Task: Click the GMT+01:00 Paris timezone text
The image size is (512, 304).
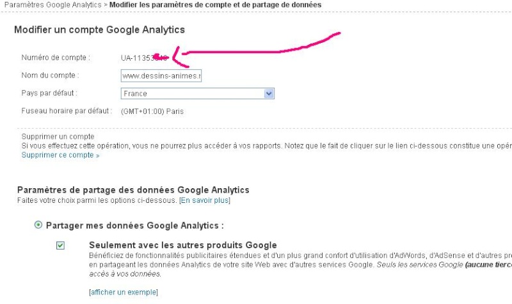Action: [152, 111]
